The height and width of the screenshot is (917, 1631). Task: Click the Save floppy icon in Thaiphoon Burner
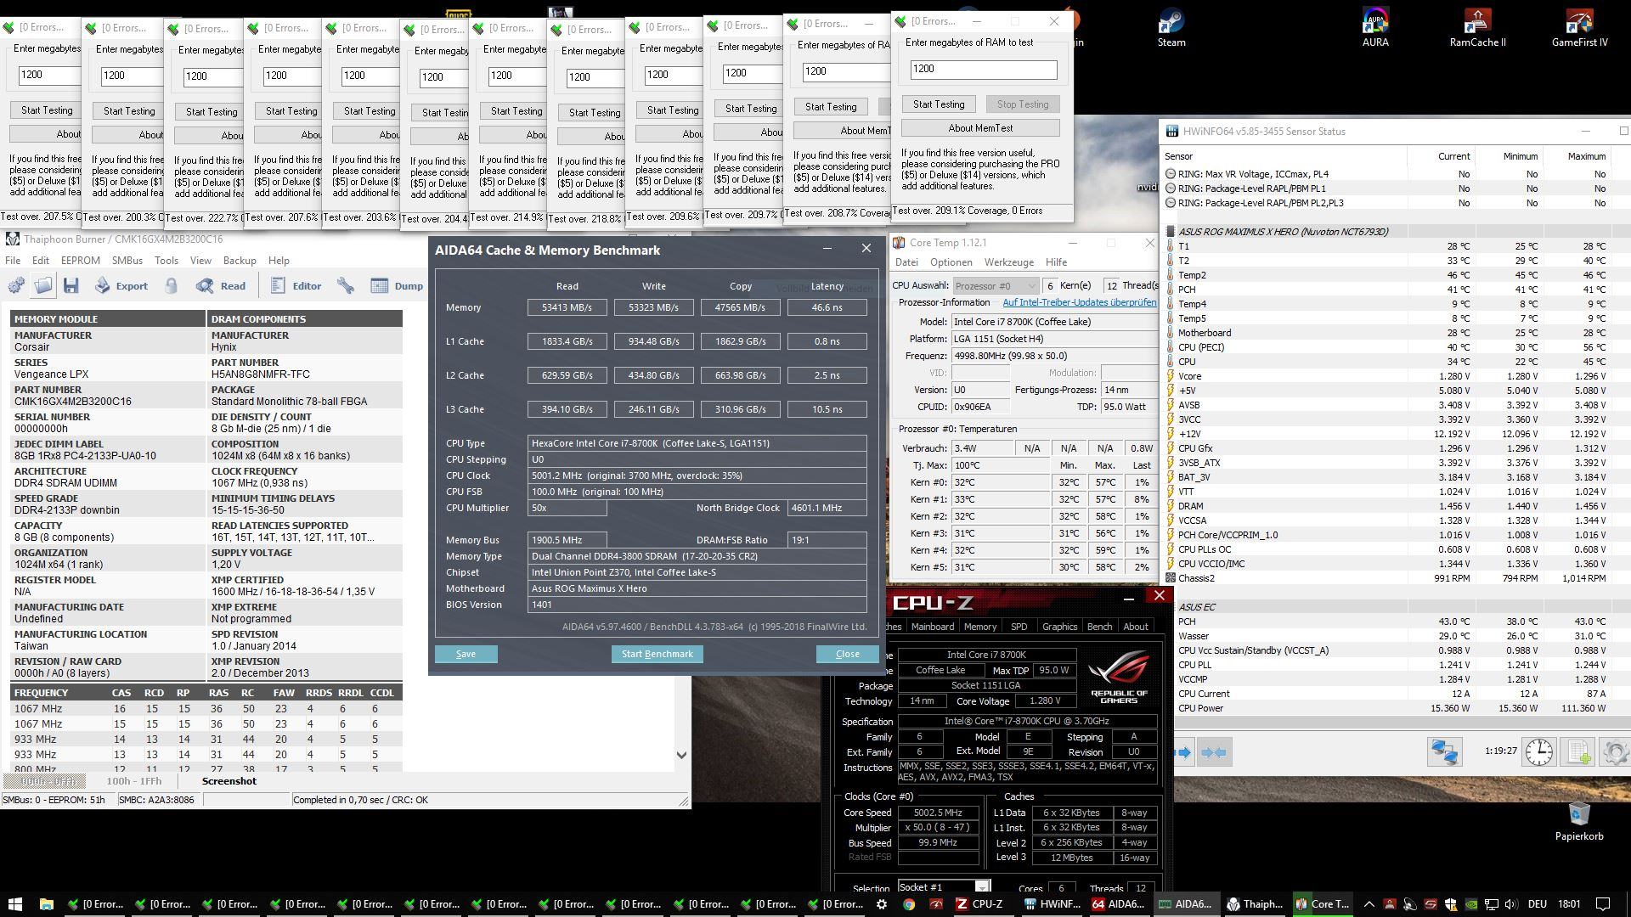pos(71,286)
